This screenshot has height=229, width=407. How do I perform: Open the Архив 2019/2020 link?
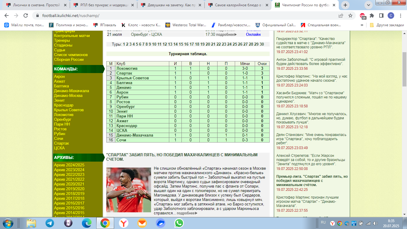69,189
